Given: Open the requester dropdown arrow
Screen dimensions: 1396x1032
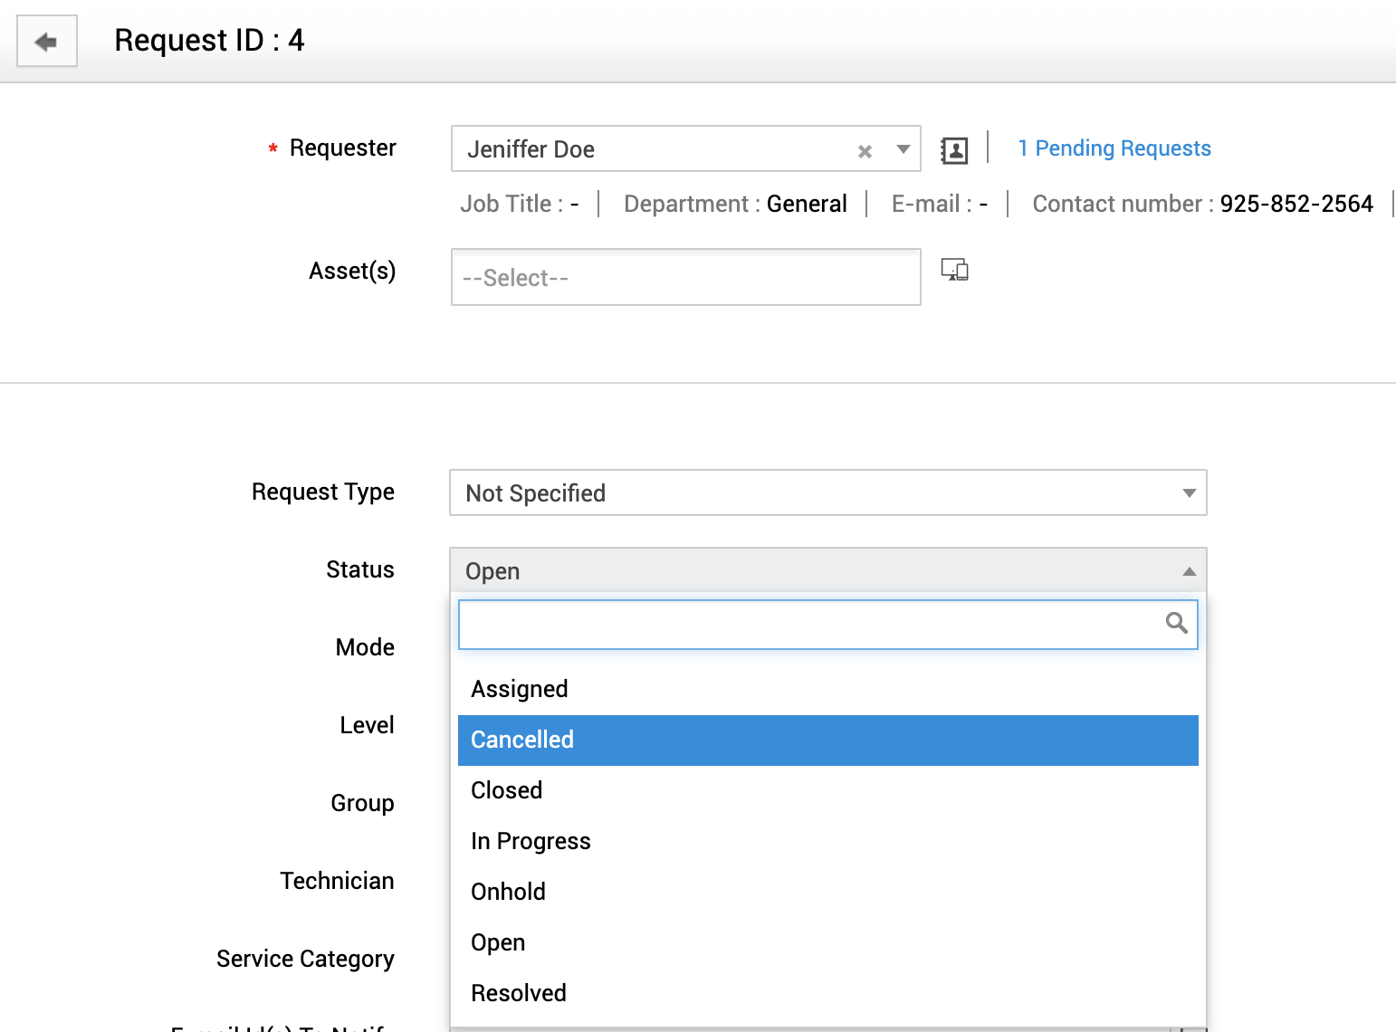Looking at the screenshot, I should 902,150.
